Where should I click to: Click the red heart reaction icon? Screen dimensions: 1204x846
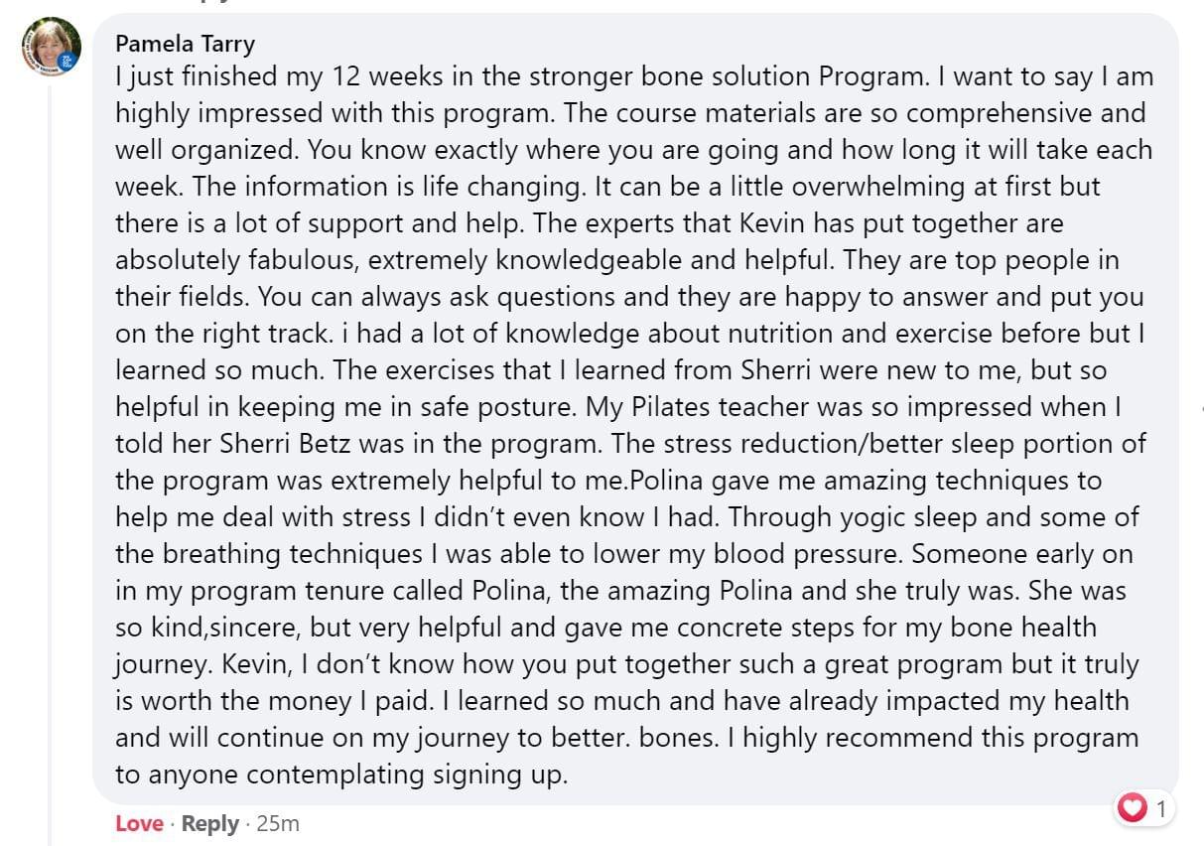pos(1132,808)
